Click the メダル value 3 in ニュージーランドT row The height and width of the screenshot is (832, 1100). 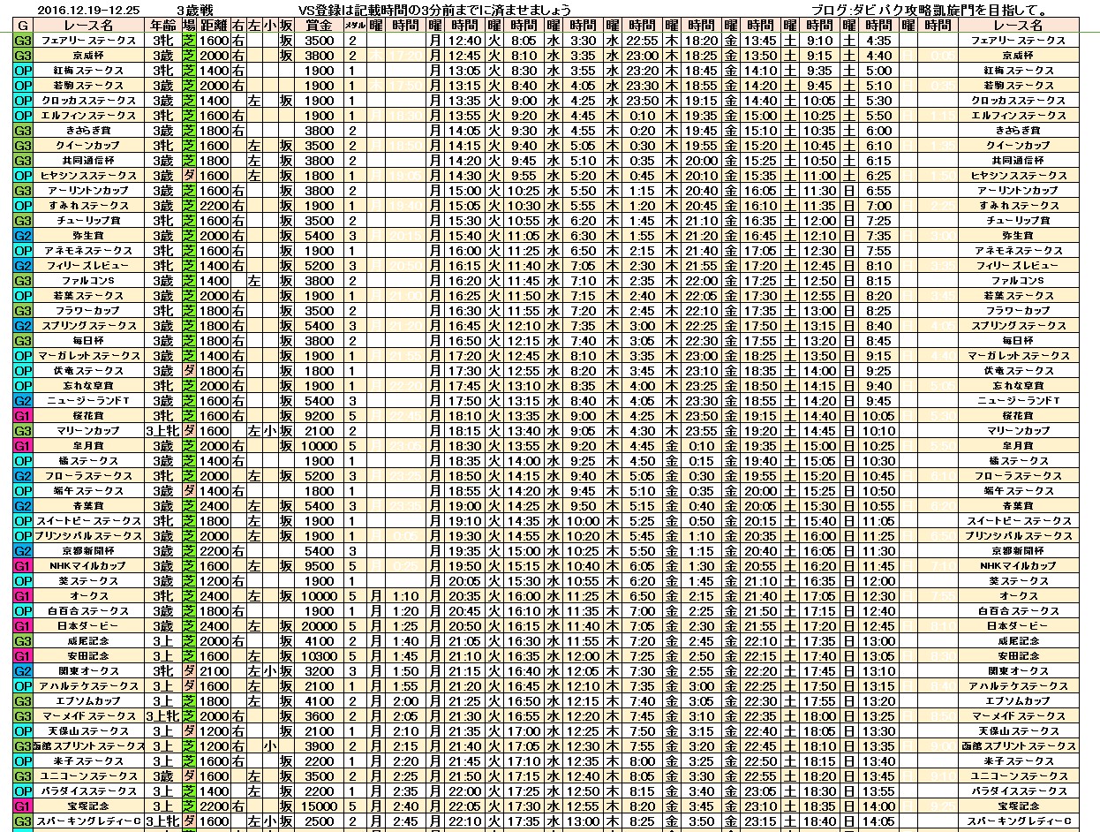pos(353,401)
